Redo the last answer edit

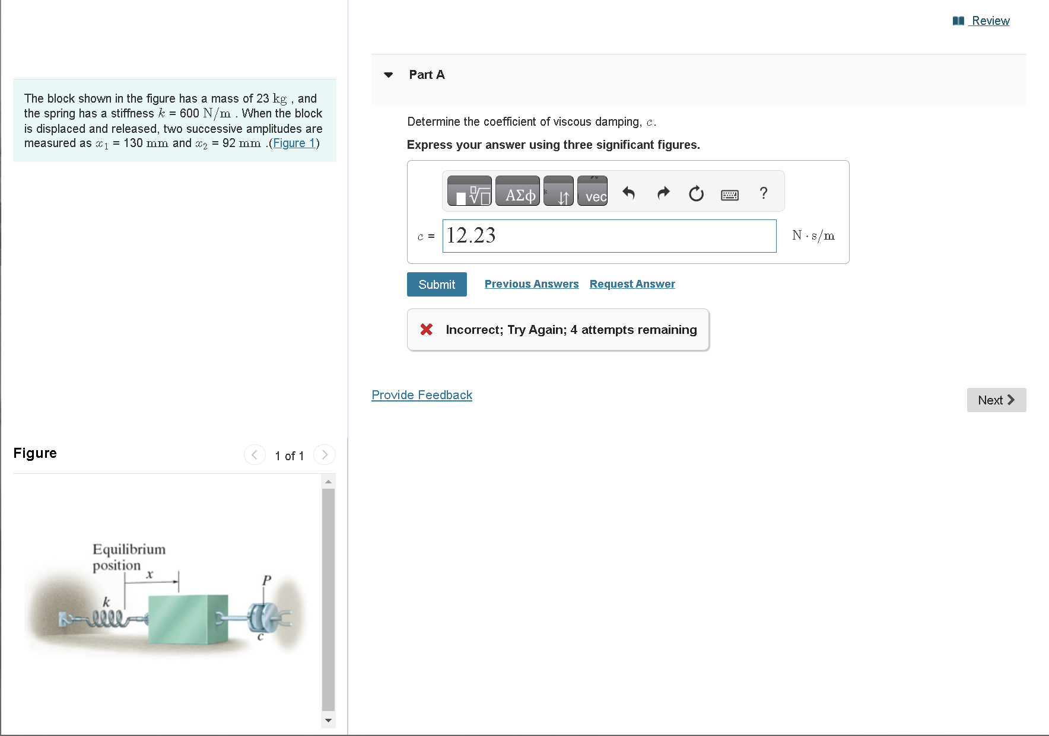[663, 193]
